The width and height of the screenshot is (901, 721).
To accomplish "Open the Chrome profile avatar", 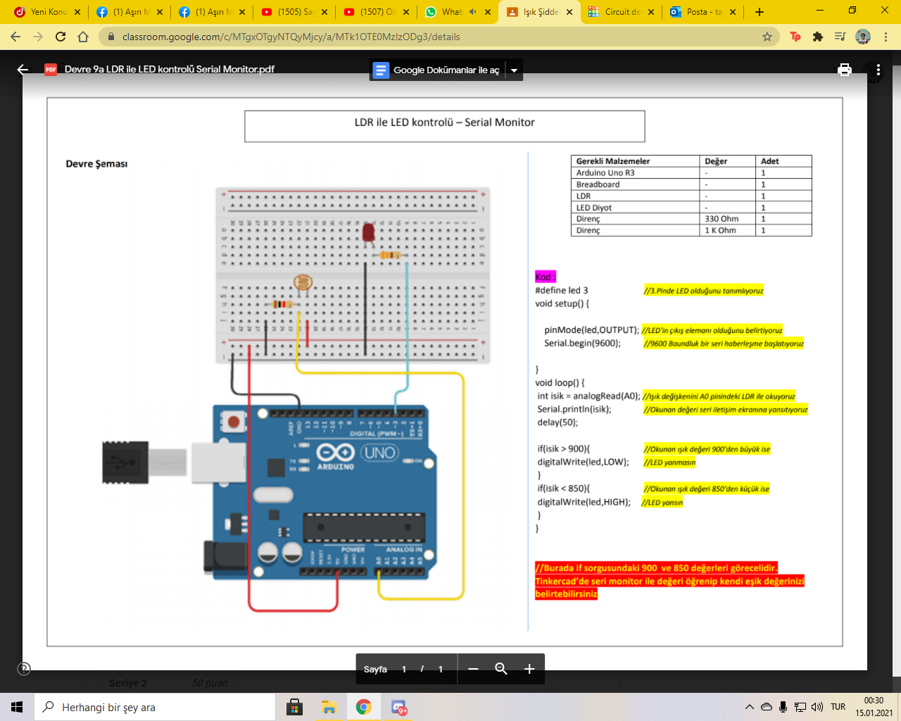I will [x=863, y=37].
